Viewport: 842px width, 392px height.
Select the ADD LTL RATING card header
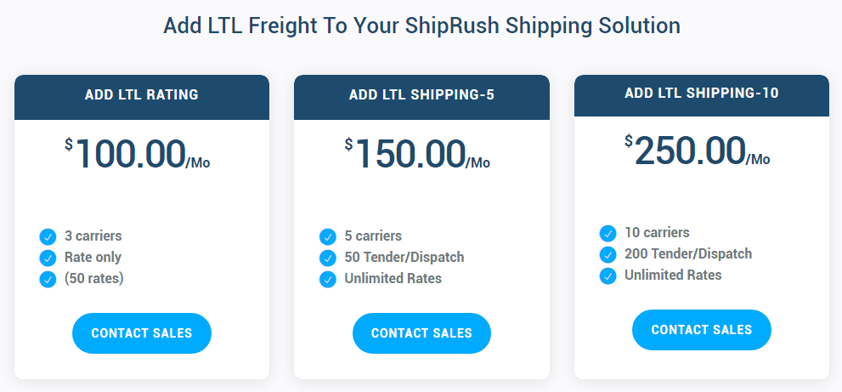pos(142,97)
